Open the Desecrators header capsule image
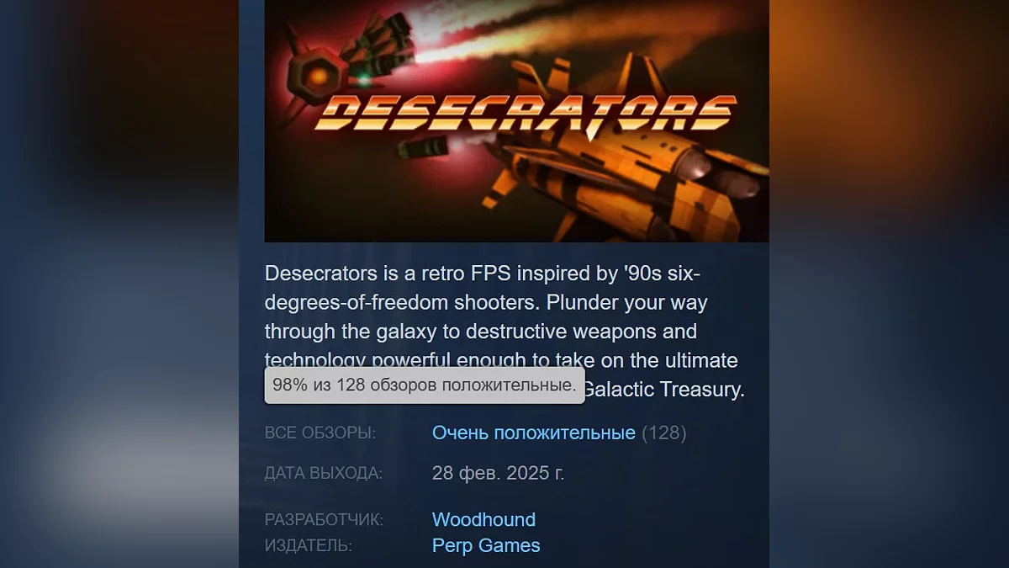This screenshot has height=568, width=1009. (517, 121)
